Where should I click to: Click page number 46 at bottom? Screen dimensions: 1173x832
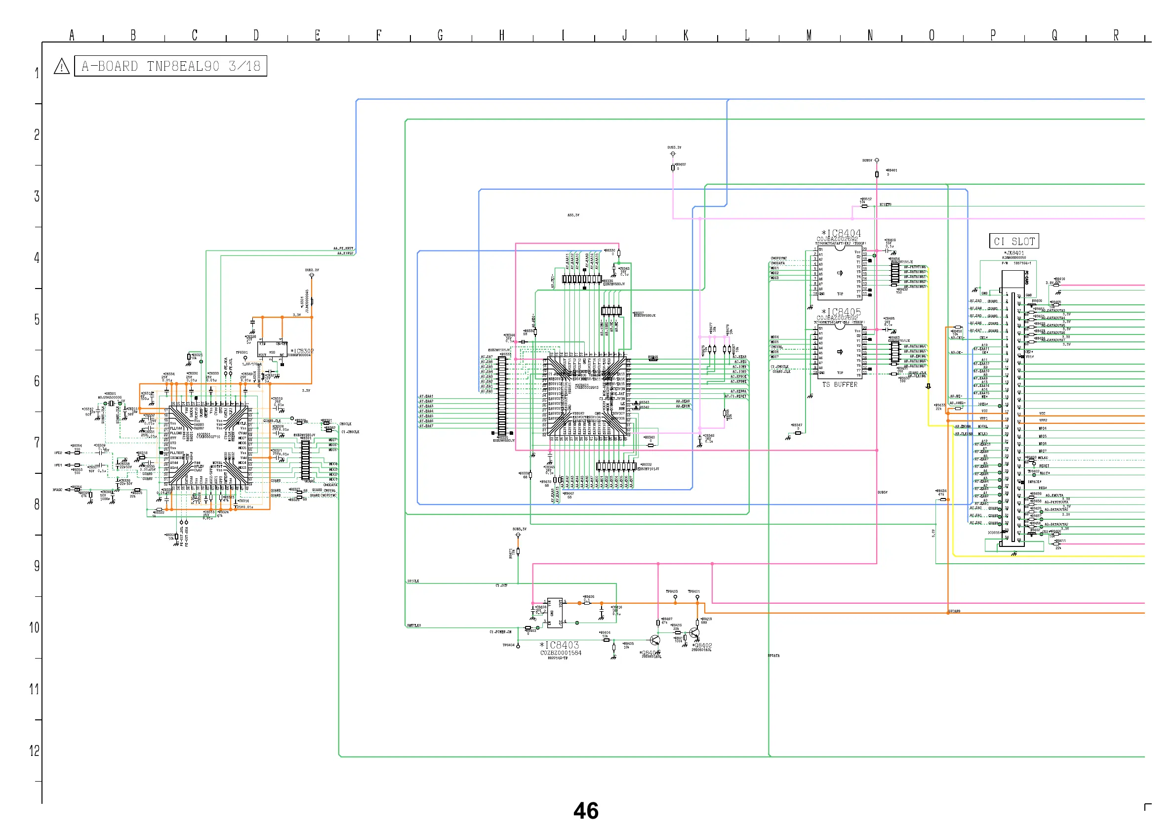[586, 811]
